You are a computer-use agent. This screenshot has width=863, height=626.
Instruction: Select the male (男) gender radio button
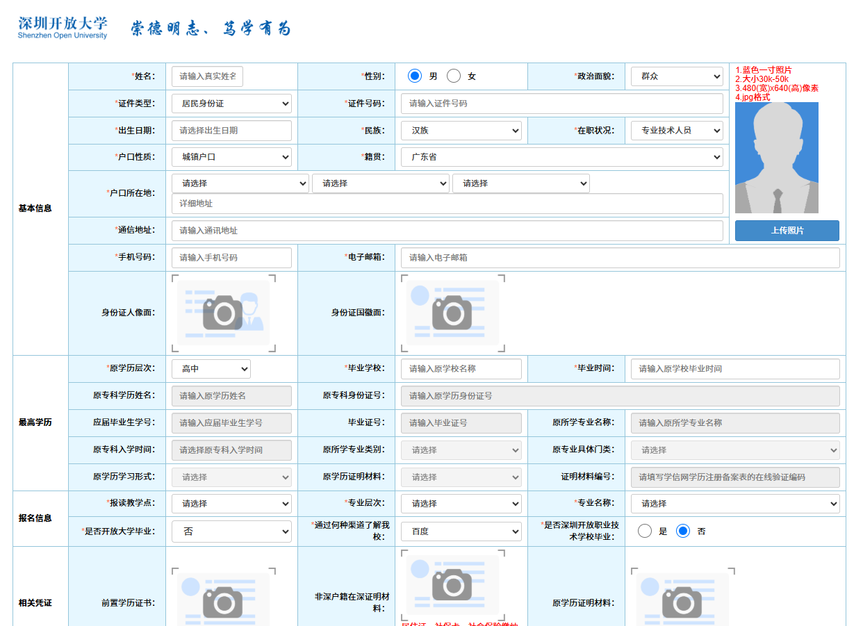click(x=415, y=76)
